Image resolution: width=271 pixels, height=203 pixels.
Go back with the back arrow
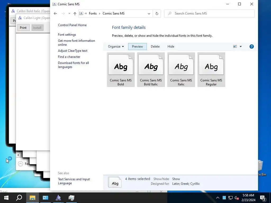tap(55, 13)
